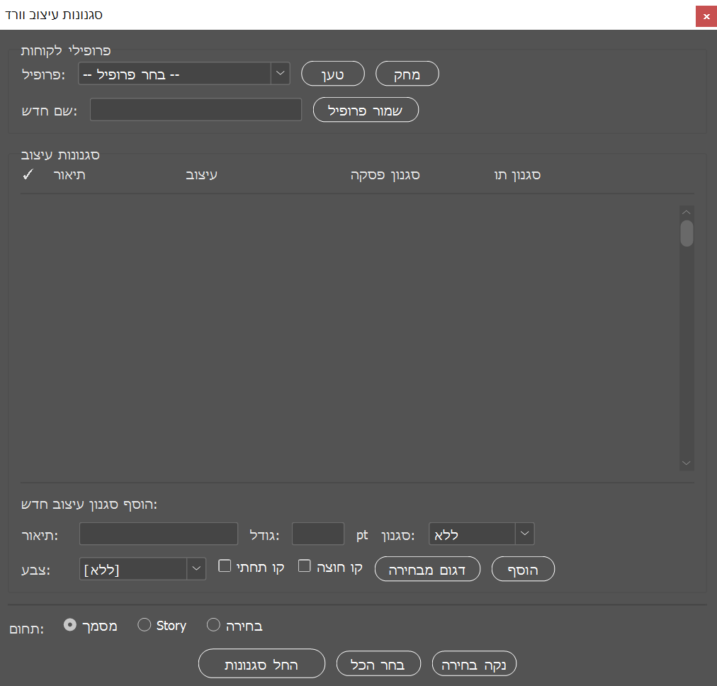
Task: Select the Story scope radio button
Action: [145, 625]
